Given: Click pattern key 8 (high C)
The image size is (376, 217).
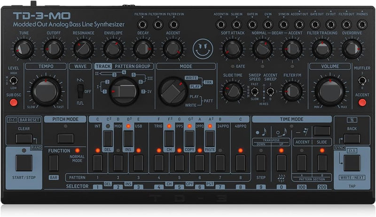Looking at the screenshot, I should coord(240,163).
